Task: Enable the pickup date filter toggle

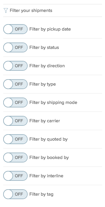Action: tap(15, 29)
